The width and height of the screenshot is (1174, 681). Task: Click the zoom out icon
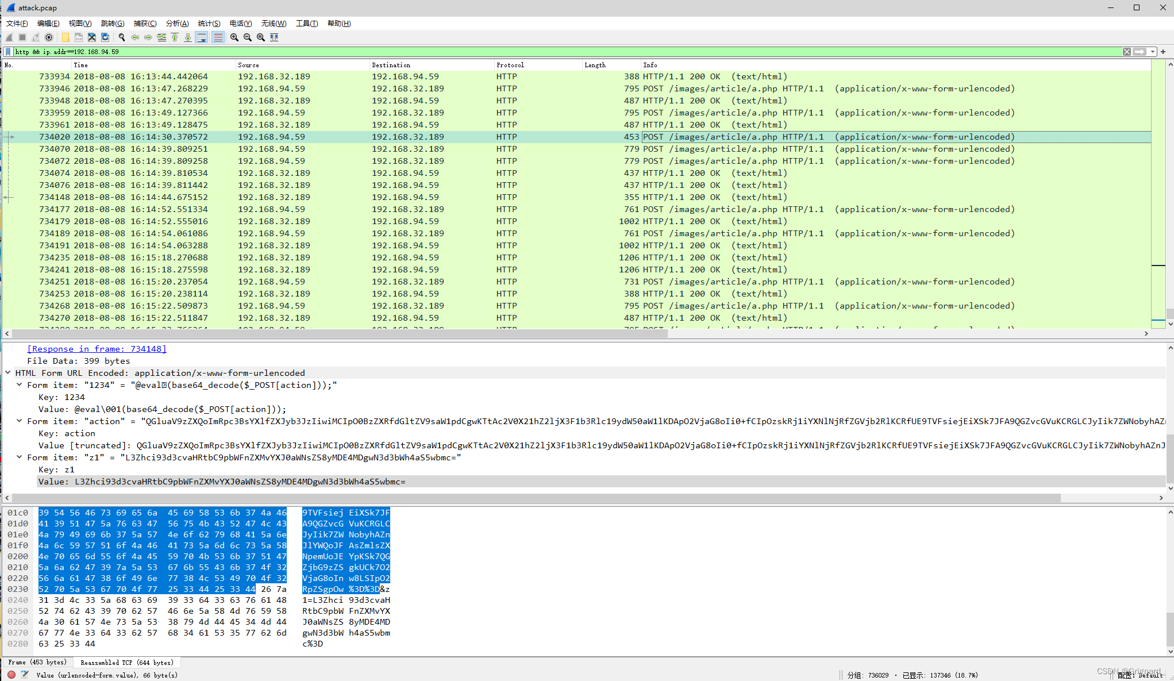click(x=248, y=37)
